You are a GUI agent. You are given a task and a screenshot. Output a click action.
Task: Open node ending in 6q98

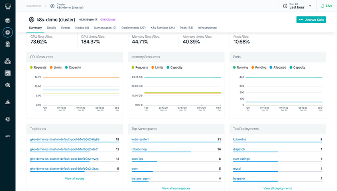65,139
